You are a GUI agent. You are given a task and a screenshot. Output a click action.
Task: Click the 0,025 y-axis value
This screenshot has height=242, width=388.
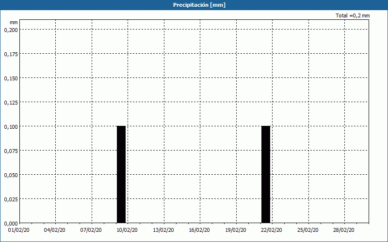pyautogui.click(x=11, y=199)
